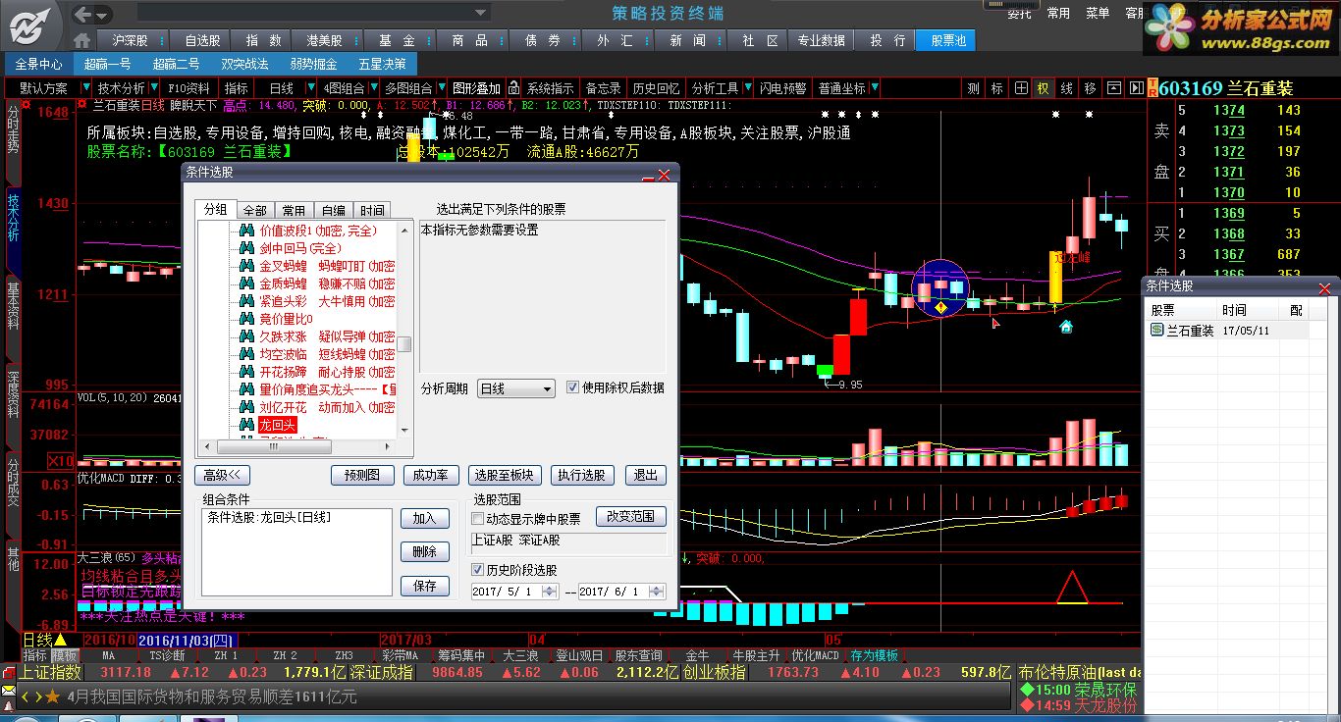Click the yellow triangle beside 日线 label
1341x722 pixels.
pyautogui.click(x=61, y=640)
